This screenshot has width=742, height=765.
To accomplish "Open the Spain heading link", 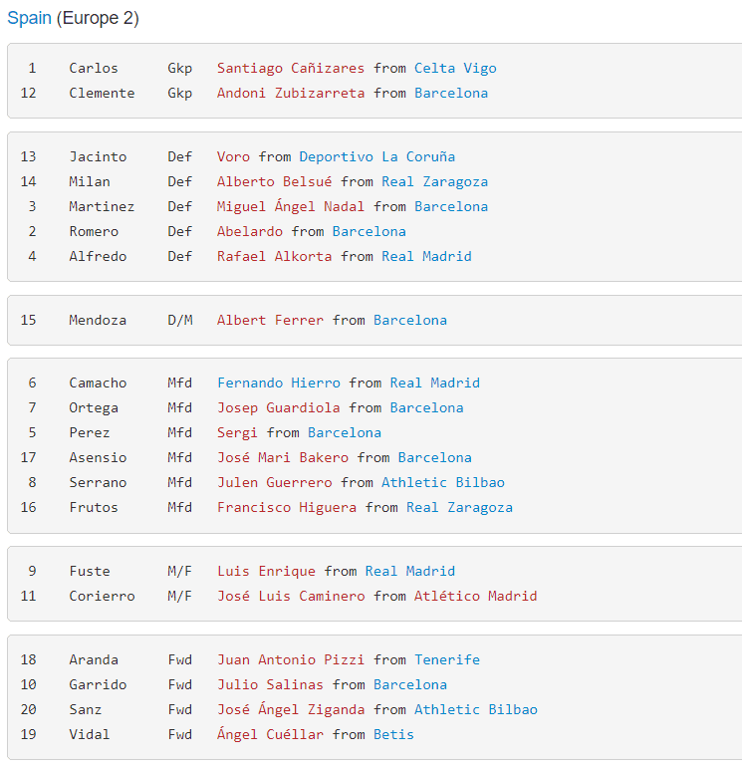I will coord(29,18).
